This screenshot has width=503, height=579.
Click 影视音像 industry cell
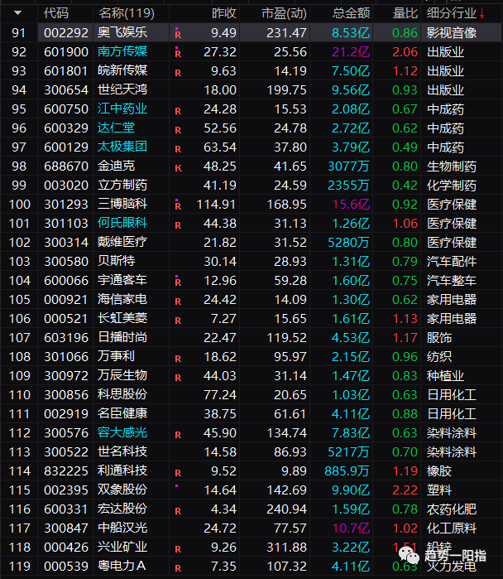click(x=452, y=33)
